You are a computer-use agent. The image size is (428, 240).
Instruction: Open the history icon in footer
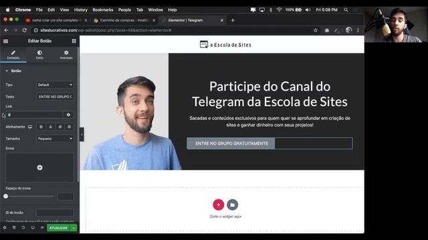pyautogui.click(x=23, y=227)
